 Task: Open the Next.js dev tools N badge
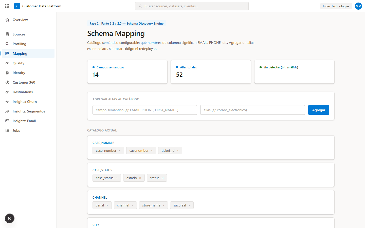10,218
